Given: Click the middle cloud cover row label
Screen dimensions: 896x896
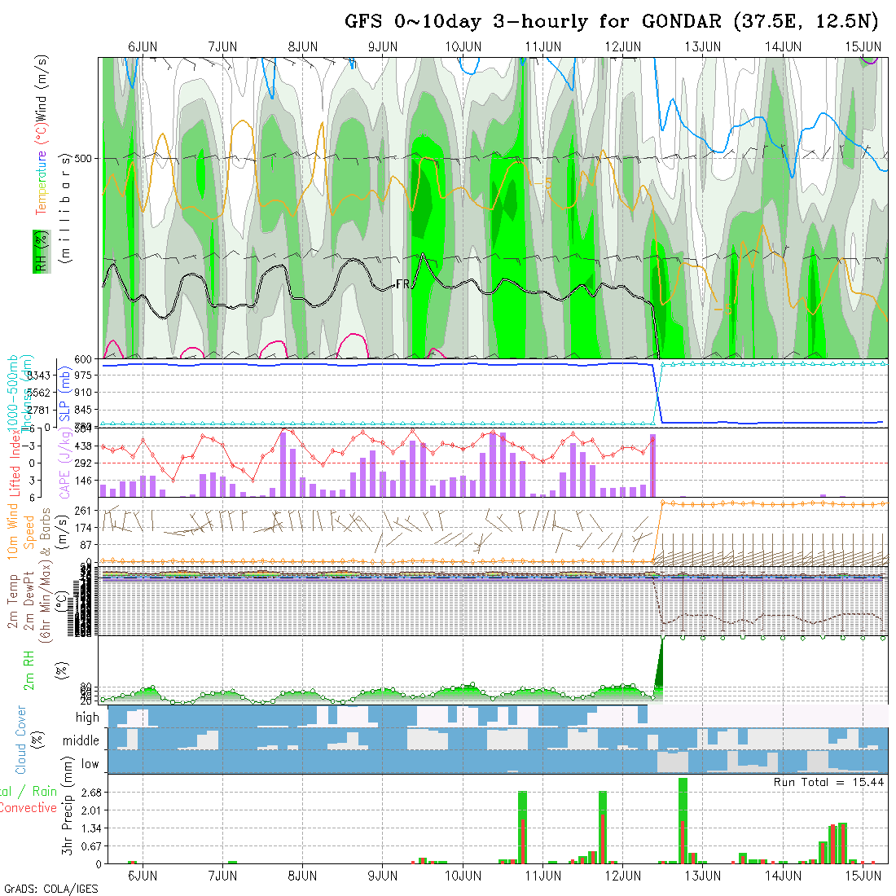Looking at the screenshot, I should point(81,741).
